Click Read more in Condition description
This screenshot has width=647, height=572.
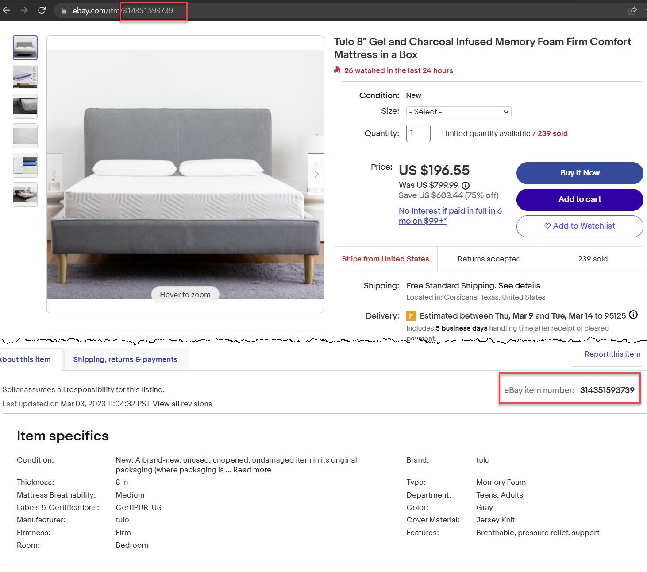[x=252, y=470]
